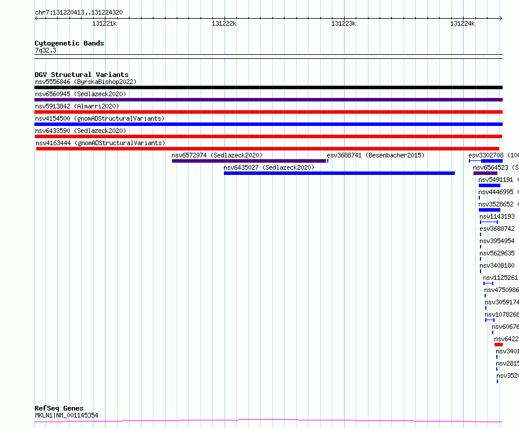Click the nsv1125261 variant label
519x428 pixels.
click(500, 278)
